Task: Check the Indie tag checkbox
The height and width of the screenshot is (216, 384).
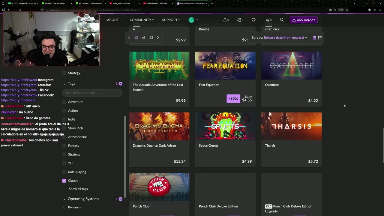Action: pyautogui.click(x=64, y=119)
